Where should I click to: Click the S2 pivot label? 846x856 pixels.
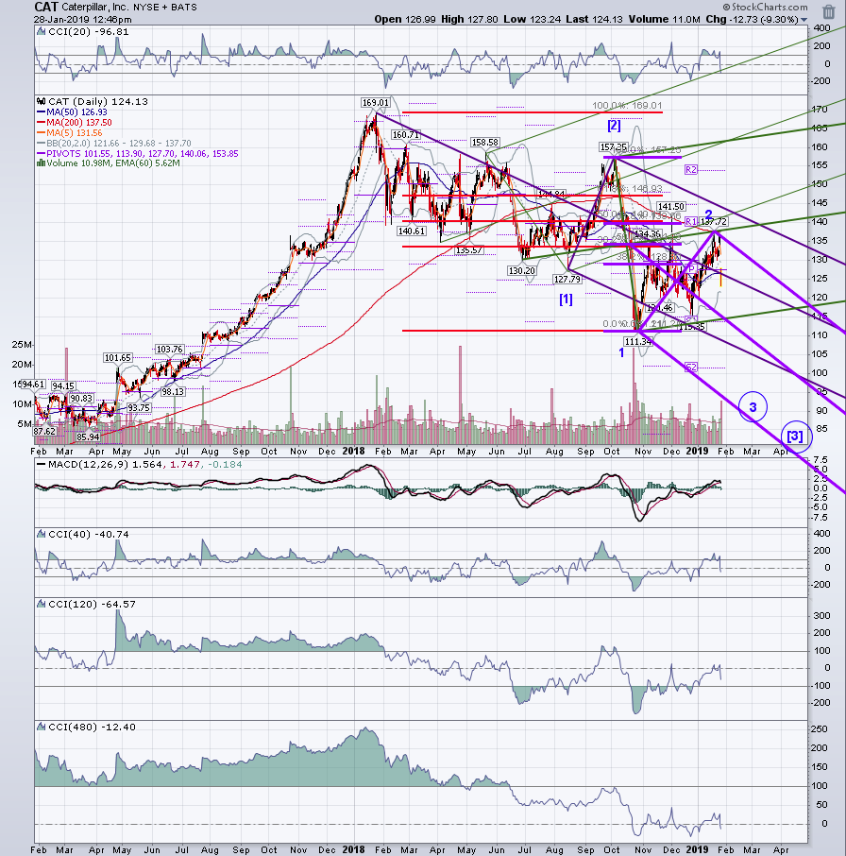point(691,367)
